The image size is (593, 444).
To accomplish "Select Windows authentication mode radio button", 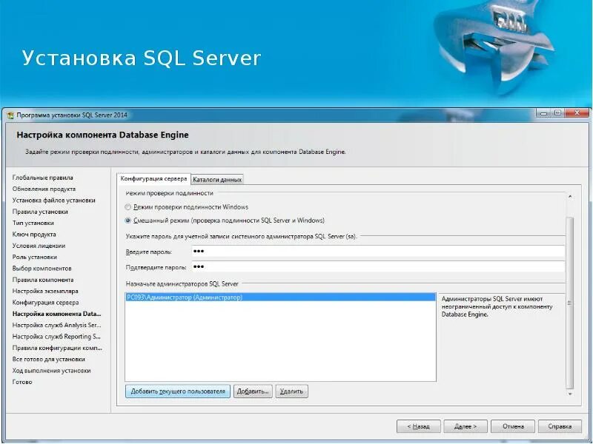I will coord(127,207).
